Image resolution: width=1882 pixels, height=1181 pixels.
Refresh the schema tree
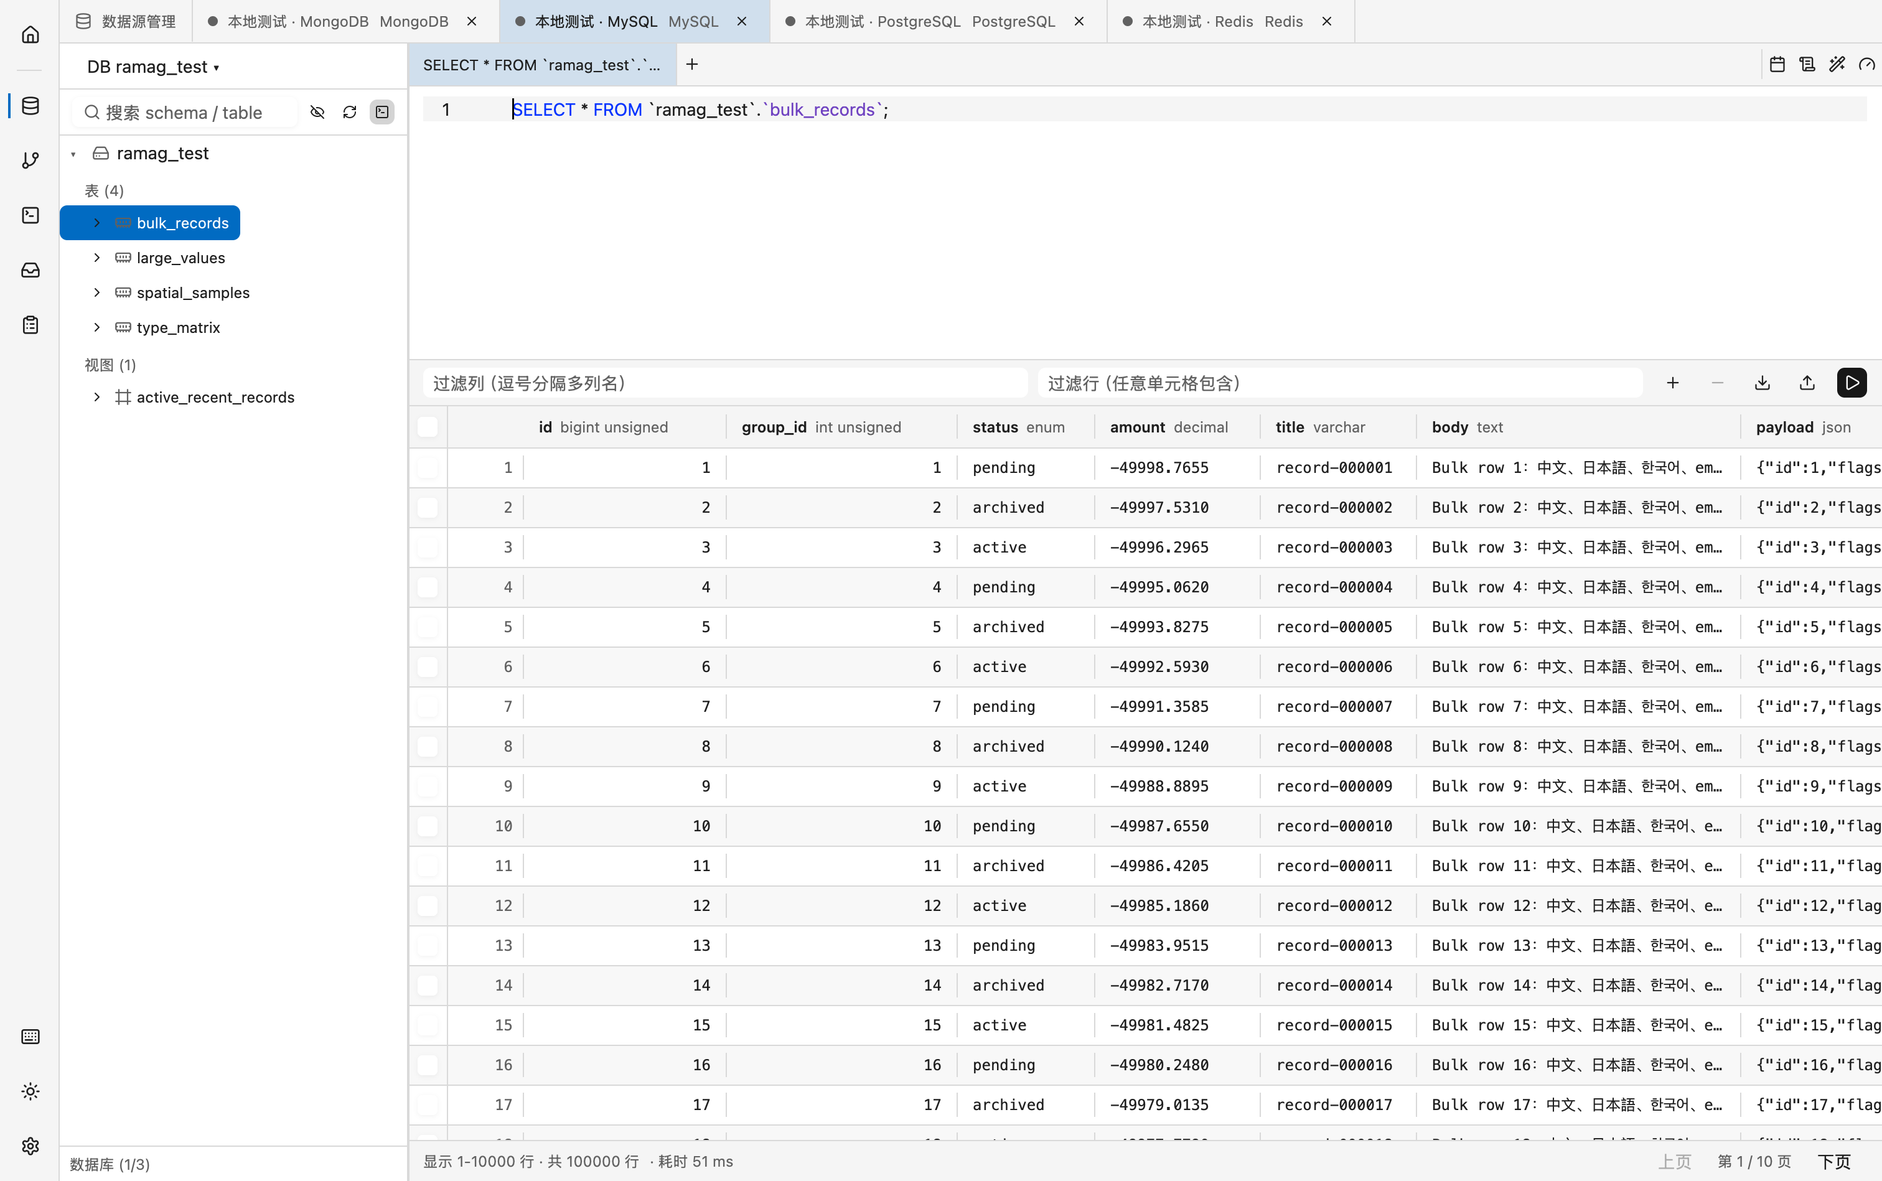[349, 113]
